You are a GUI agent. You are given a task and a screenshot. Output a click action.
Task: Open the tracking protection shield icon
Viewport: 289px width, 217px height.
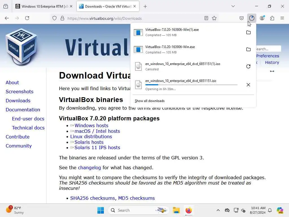(54, 18)
